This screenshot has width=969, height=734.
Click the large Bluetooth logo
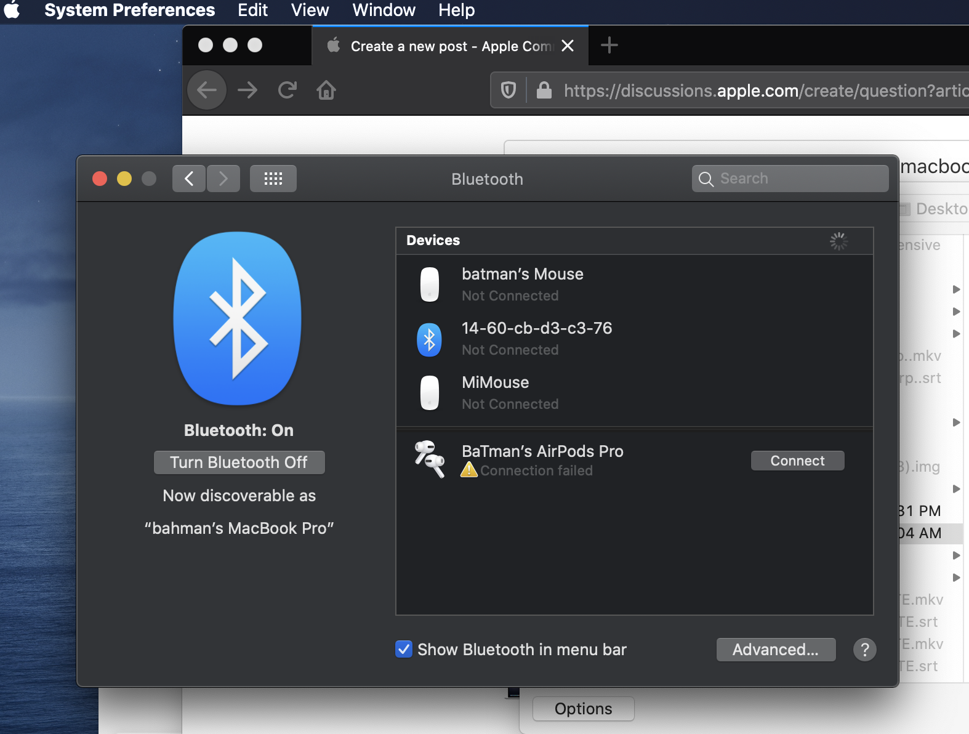click(238, 318)
